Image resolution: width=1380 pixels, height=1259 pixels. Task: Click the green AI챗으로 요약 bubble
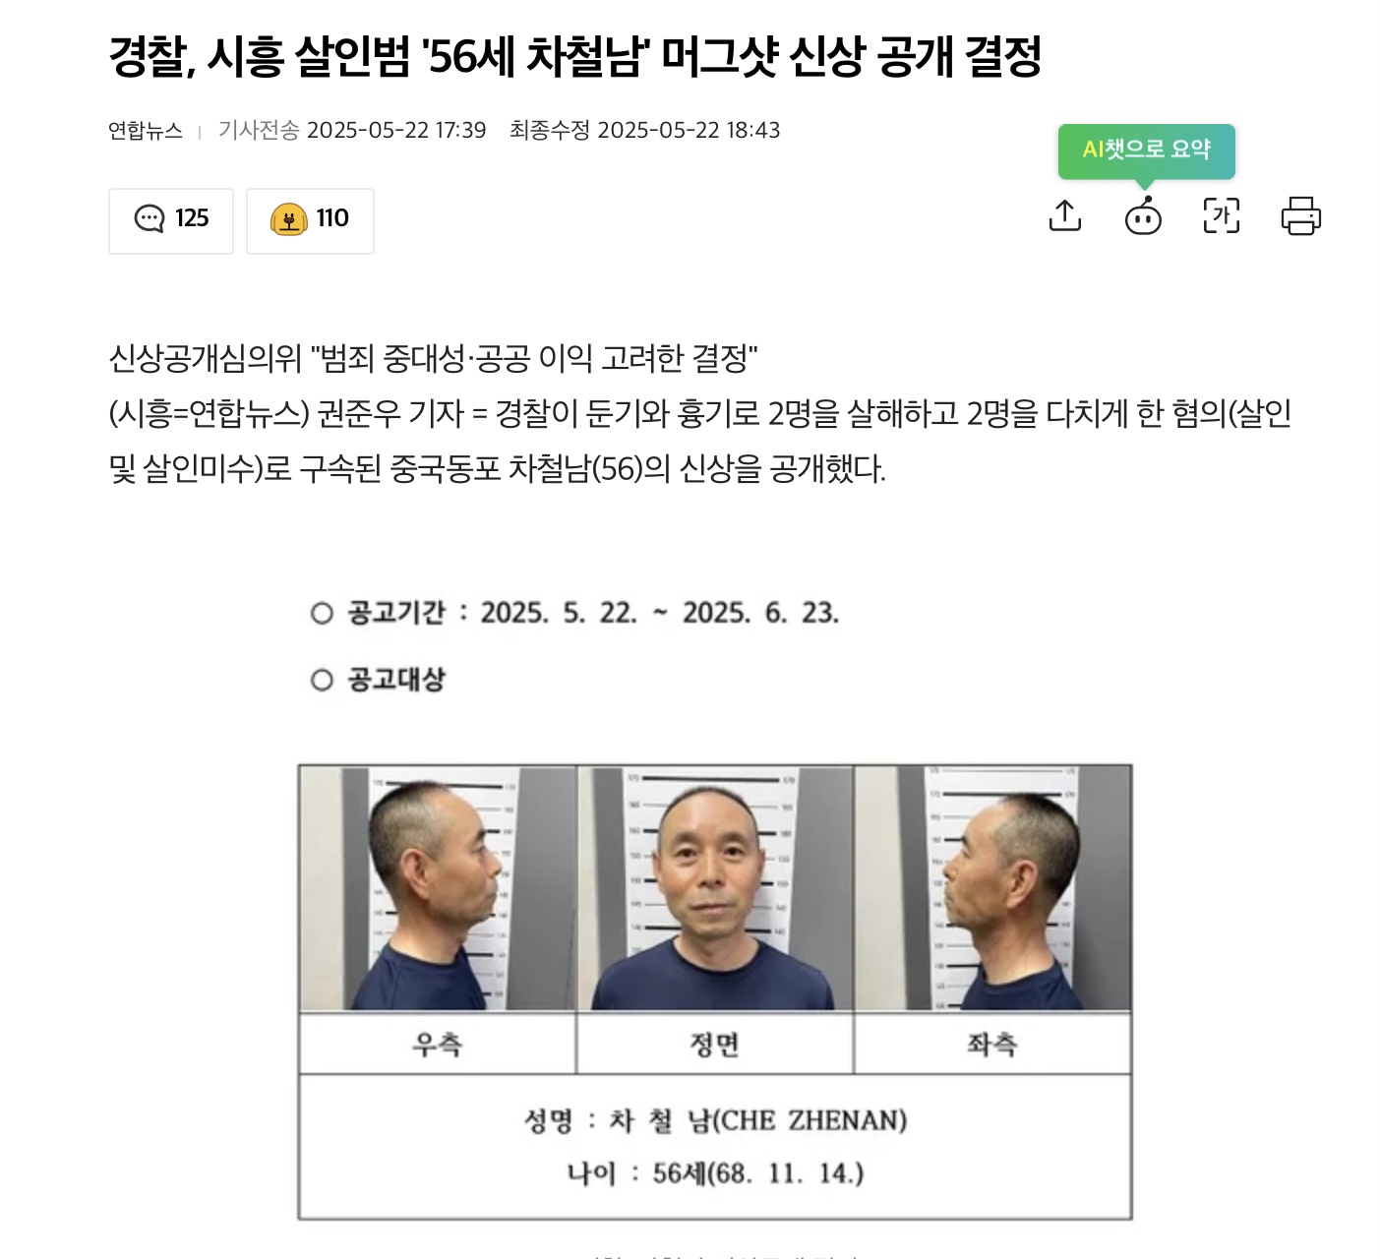point(1146,150)
